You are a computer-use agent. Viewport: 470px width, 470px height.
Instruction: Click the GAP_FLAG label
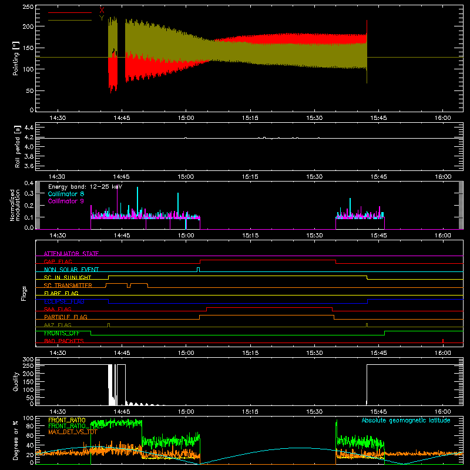(58, 261)
